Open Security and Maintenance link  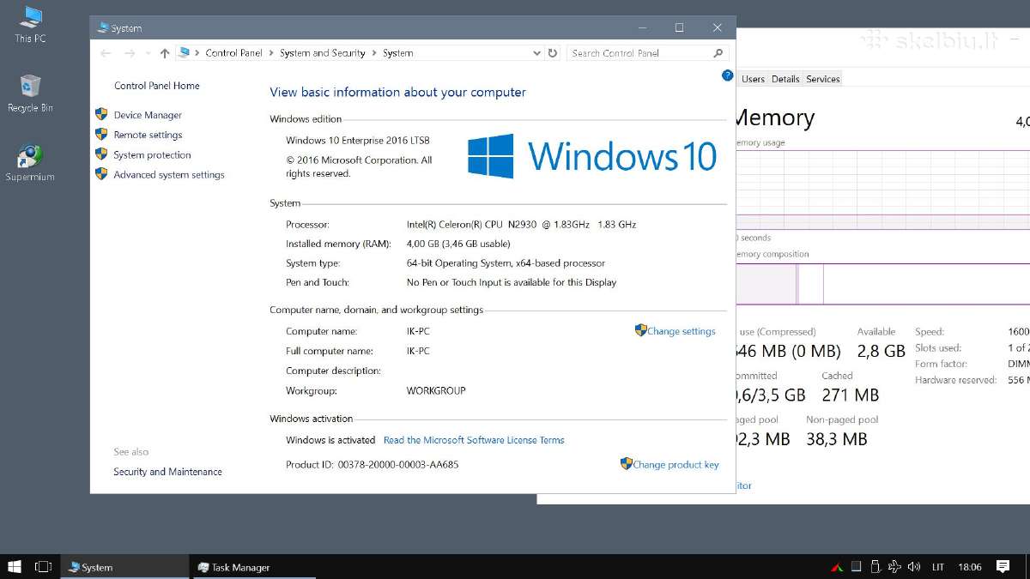(x=167, y=472)
